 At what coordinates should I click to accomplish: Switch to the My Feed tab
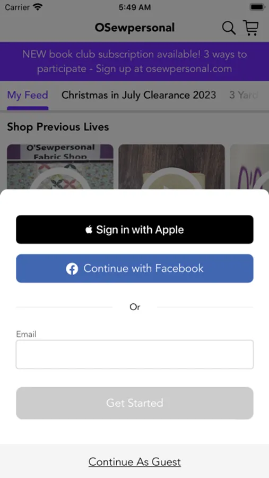click(28, 95)
